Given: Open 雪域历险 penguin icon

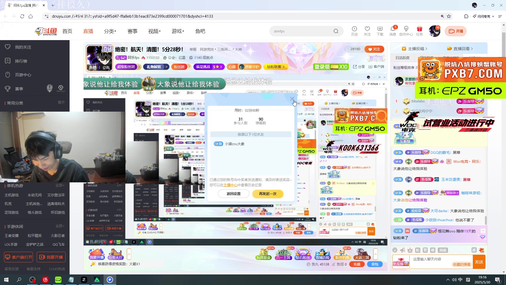Looking at the screenshot, I should point(323,254).
